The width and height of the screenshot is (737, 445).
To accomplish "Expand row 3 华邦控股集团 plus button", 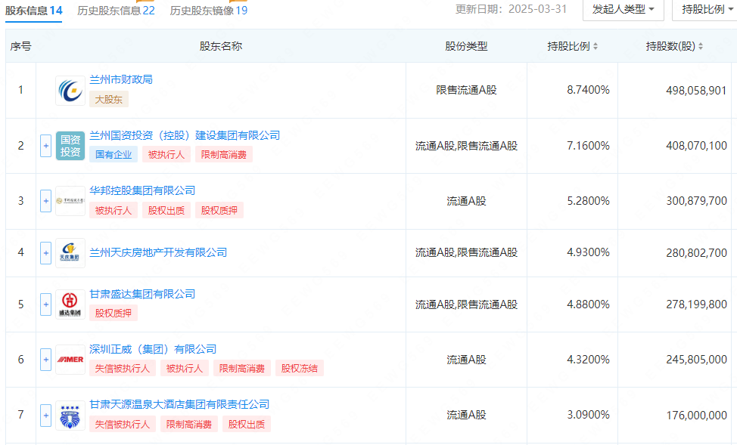I will tap(45, 201).
